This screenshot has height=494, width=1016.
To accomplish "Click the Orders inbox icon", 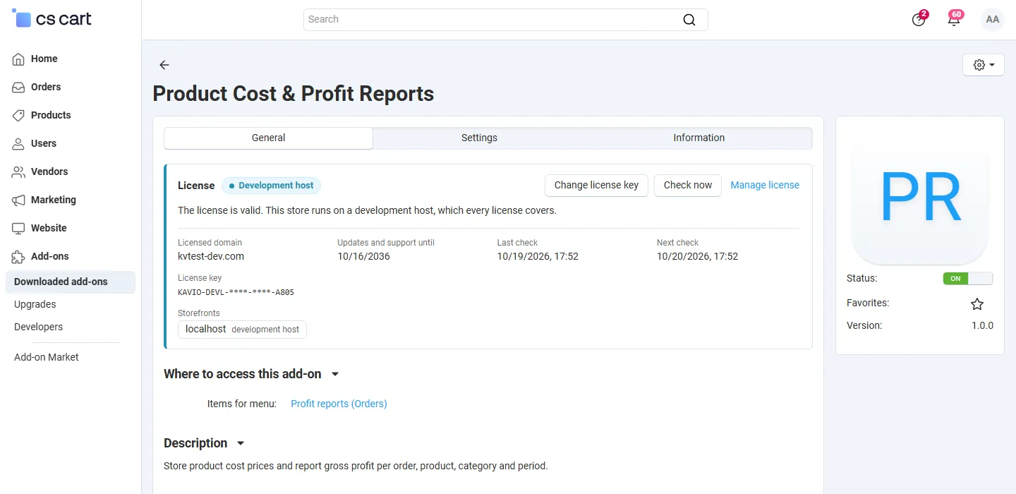I will (x=19, y=88).
